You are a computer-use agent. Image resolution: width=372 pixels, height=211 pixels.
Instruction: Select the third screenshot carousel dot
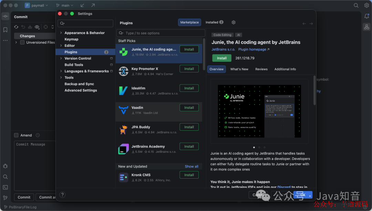pyautogui.click(x=265, y=148)
